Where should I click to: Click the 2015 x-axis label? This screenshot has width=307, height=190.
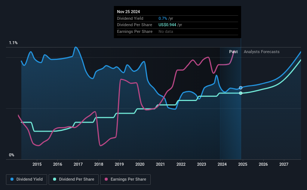pos(37,164)
